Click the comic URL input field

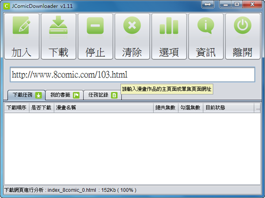(132, 75)
